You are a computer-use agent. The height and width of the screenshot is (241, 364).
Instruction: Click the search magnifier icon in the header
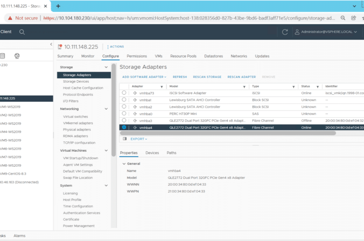22,32
